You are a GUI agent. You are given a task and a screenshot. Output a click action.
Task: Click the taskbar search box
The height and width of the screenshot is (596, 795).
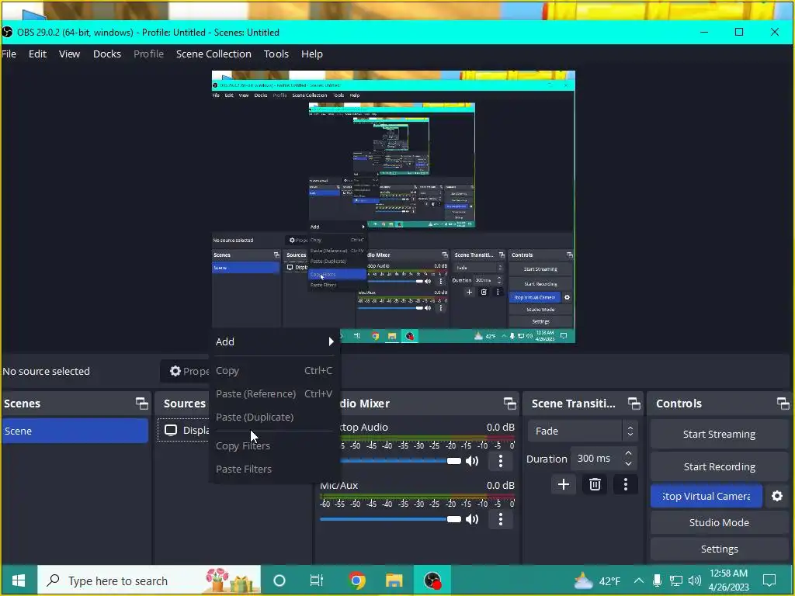149,580
